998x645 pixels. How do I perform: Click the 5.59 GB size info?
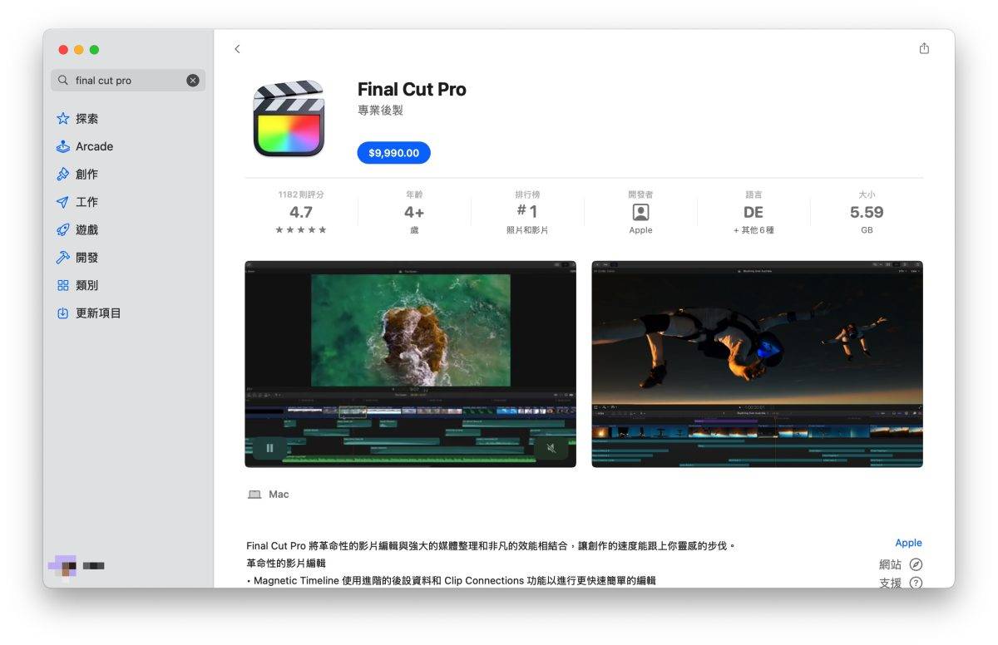click(867, 212)
